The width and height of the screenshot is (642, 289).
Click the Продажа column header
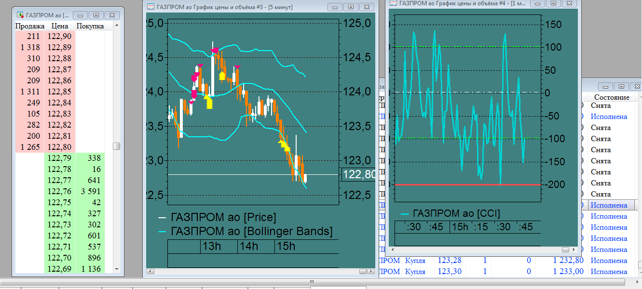tap(30, 26)
